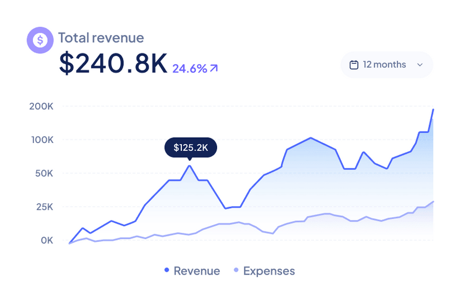
Task: Click the 50K y-axis label
Action: (43, 173)
